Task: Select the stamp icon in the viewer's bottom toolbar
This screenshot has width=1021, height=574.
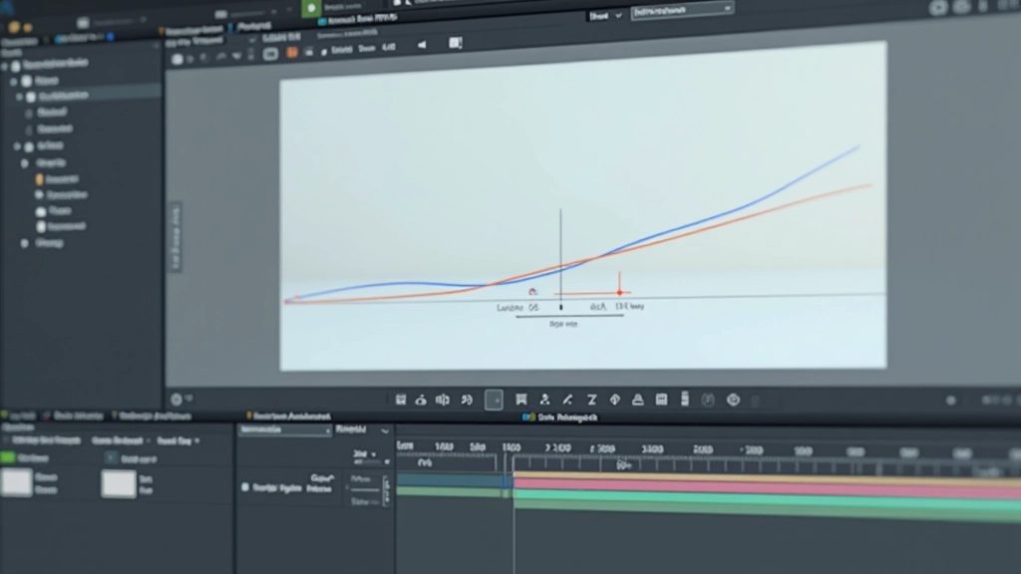Action: (x=638, y=400)
